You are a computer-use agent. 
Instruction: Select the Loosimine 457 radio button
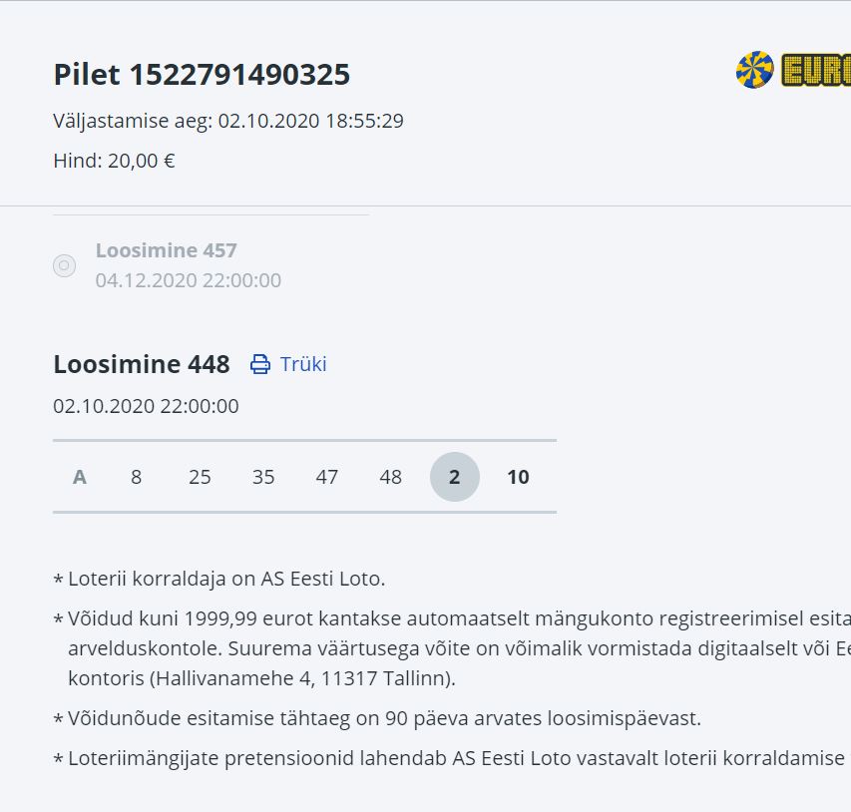coord(64,265)
